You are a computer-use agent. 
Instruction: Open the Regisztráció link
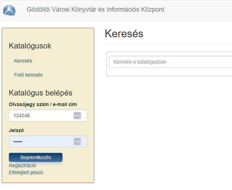tap(22, 165)
